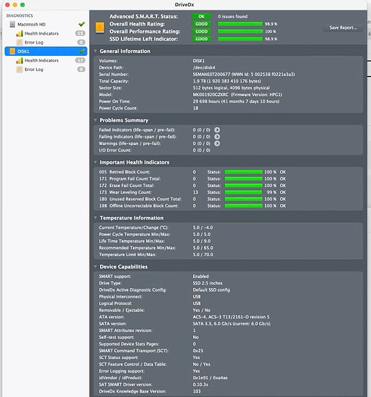
Task: Collapse the Temperature Information section
Action: coord(95,217)
